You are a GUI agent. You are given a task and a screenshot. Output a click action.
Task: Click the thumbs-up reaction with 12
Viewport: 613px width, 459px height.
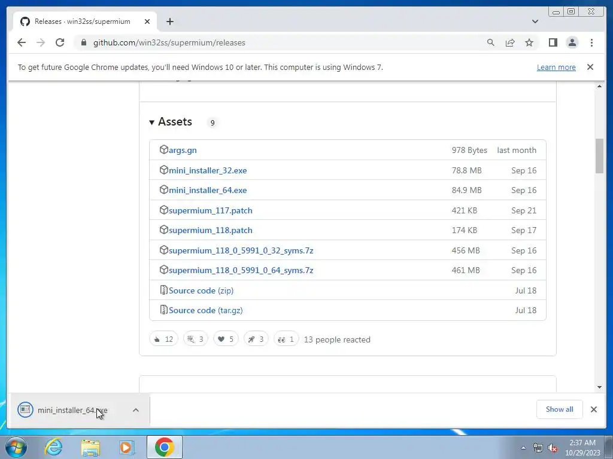click(x=163, y=339)
